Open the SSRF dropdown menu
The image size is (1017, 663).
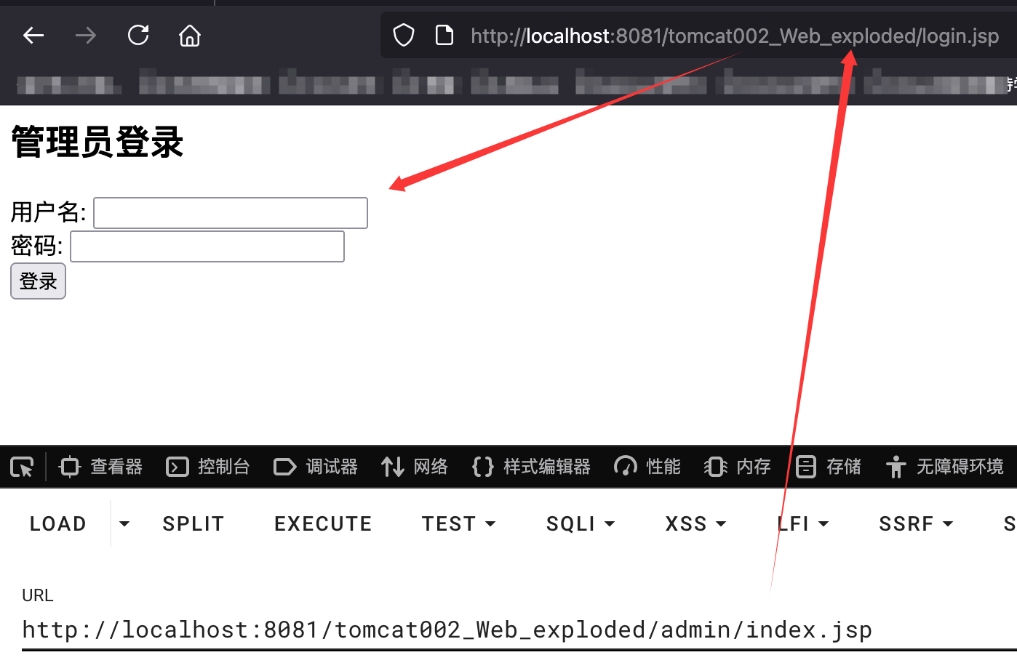(916, 523)
